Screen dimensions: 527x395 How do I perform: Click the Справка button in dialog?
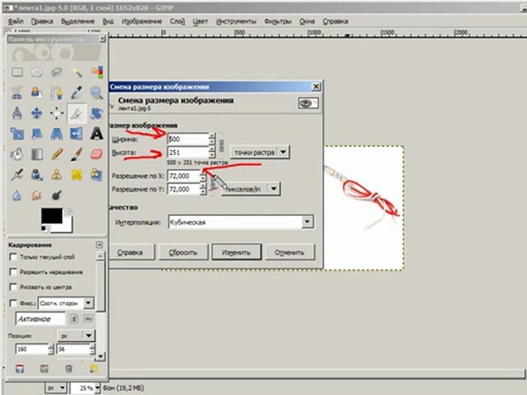131,252
